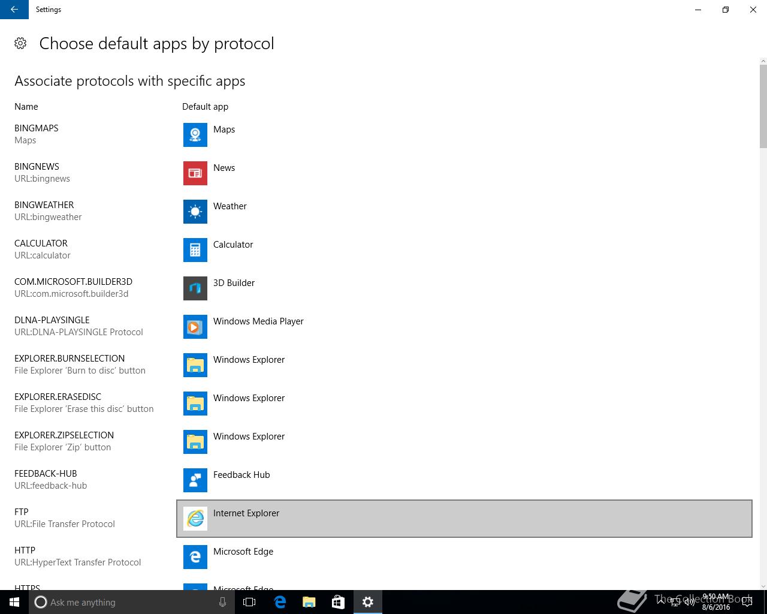Click the vertical scrollbar thumb
This screenshot has width=767, height=614.
pos(763,106)
